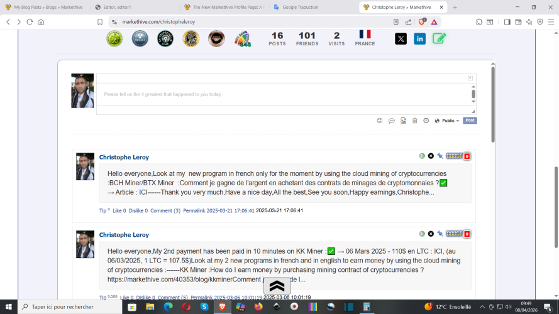Toggle the browser sidebar panel
This screenshot has height=314, width=559.
(x=507, y=21)
